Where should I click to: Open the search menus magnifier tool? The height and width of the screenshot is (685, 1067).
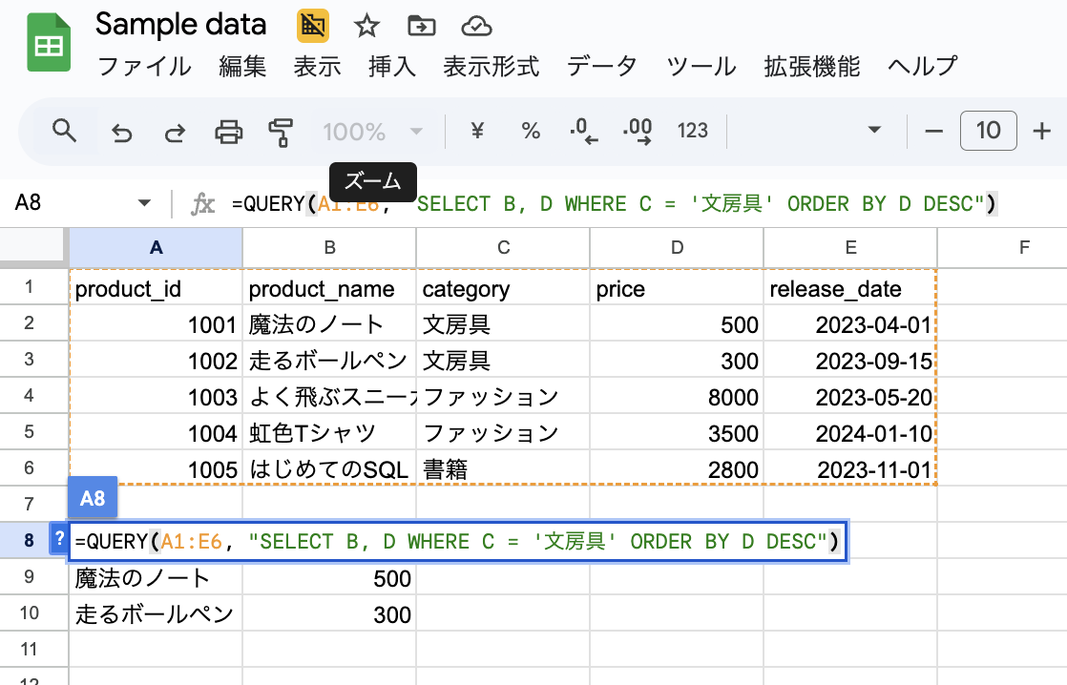click(x=64, y=131)
